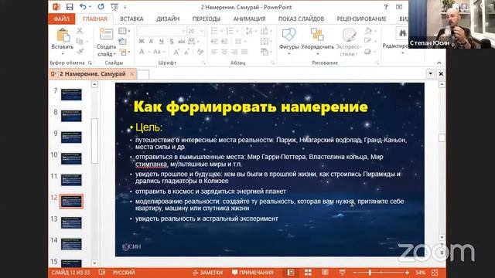The image size is (495, 278).
Task: Toggle Italic (К) formatting
Action: click(152, 41)
